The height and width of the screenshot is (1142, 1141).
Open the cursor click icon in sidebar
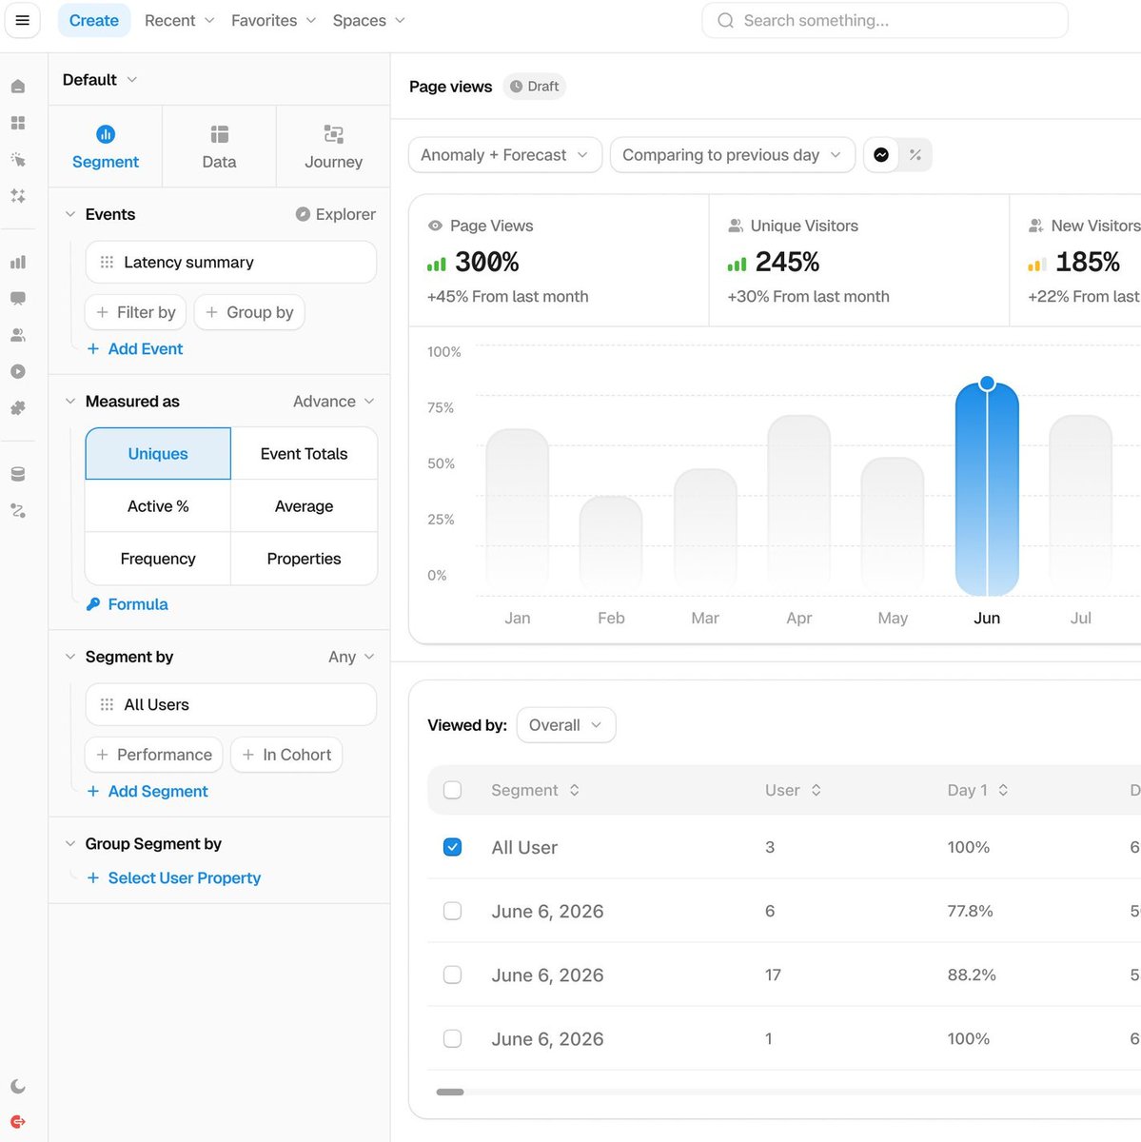pos(18,159)
